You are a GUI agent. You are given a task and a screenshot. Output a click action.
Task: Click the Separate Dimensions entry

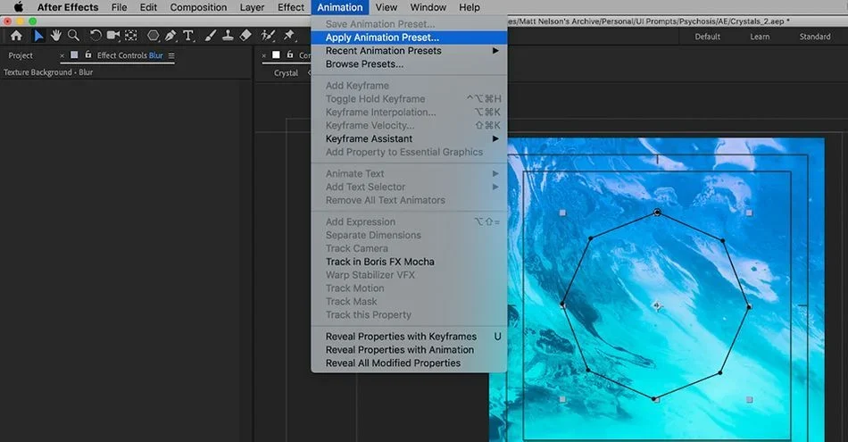tap(409, 236)
